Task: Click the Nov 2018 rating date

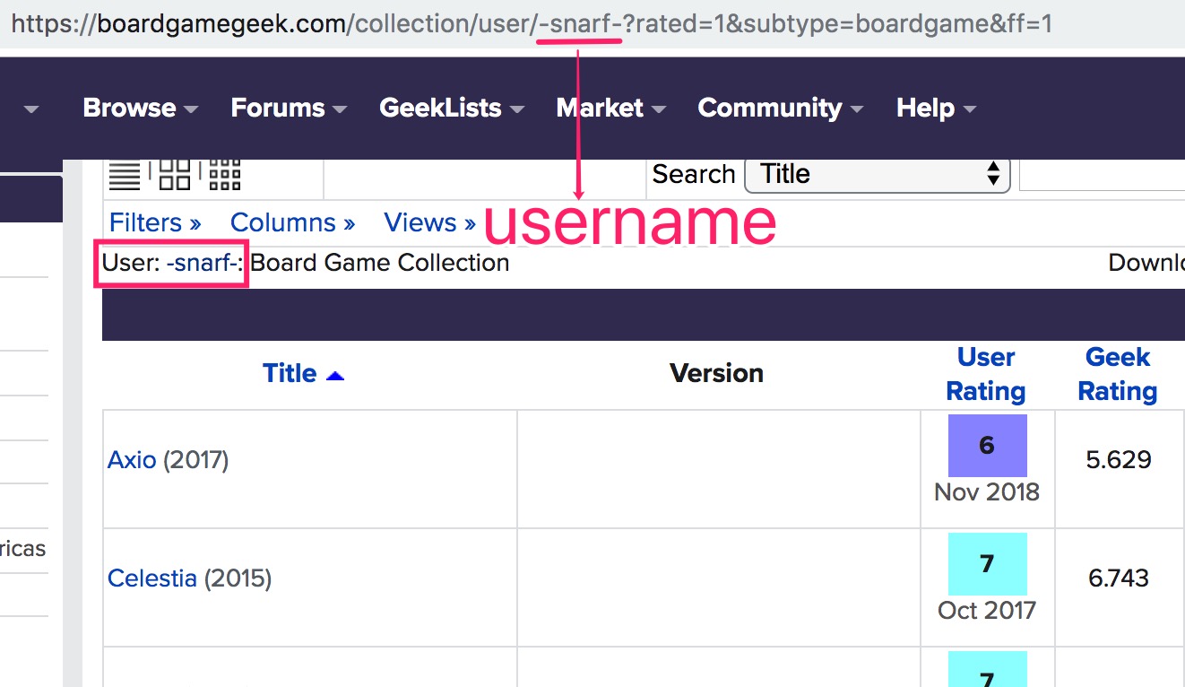Action: pos(987,492)
